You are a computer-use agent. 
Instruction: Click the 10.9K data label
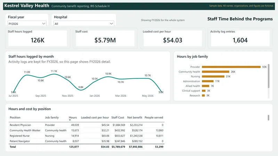108,74
